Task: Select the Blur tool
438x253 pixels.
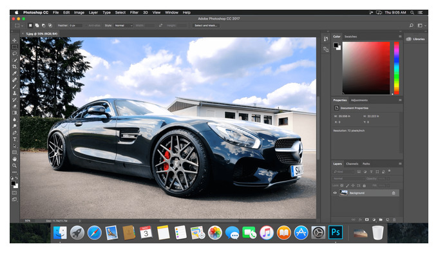Action: click(15, 120)
